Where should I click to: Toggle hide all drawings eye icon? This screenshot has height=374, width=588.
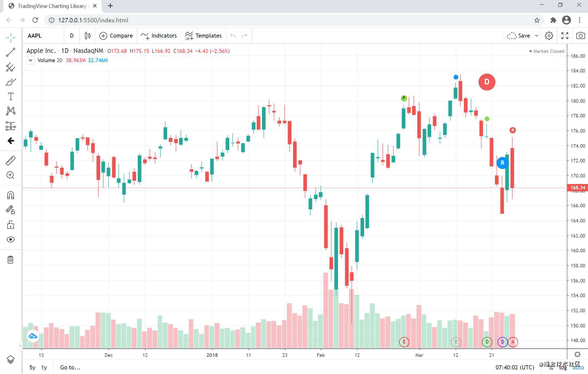[x=11, y=239]
